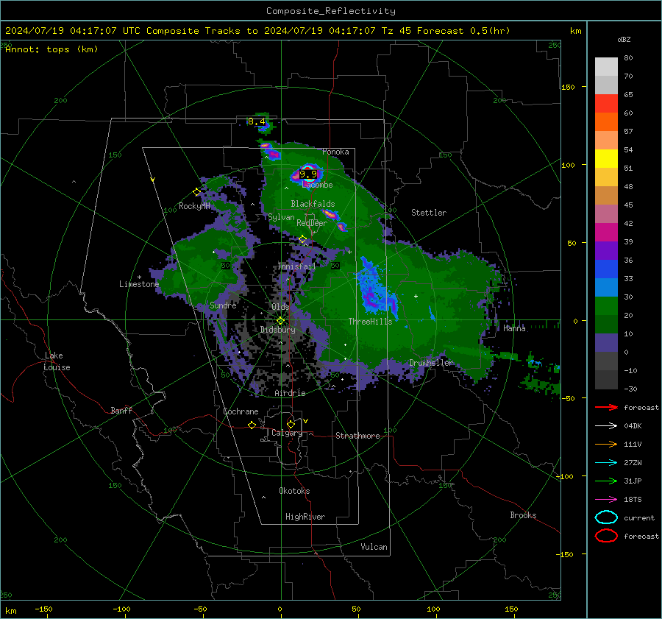Click the white 04DK arrow in legend

coord(606,426)
